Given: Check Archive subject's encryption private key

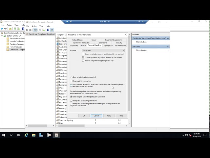Looking at the screenshot, I should 83,61.
